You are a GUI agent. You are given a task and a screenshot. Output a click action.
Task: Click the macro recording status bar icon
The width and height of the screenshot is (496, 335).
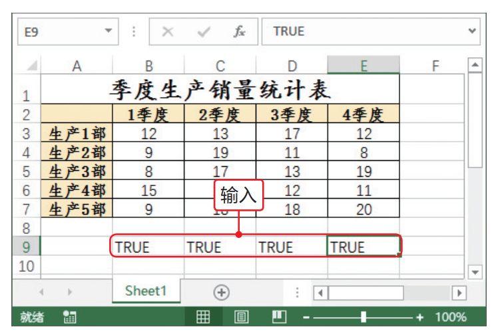[69, 316]
